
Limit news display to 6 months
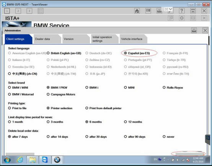click(x=93, y=122)
